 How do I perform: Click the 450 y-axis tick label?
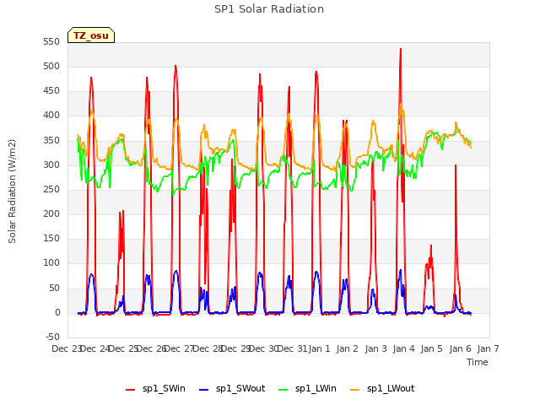click(51, 91)
